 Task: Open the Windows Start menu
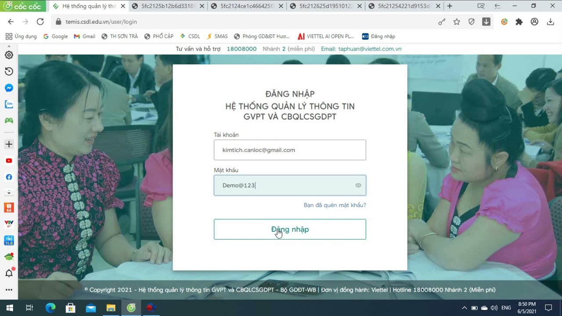click(x=9, y=308)
